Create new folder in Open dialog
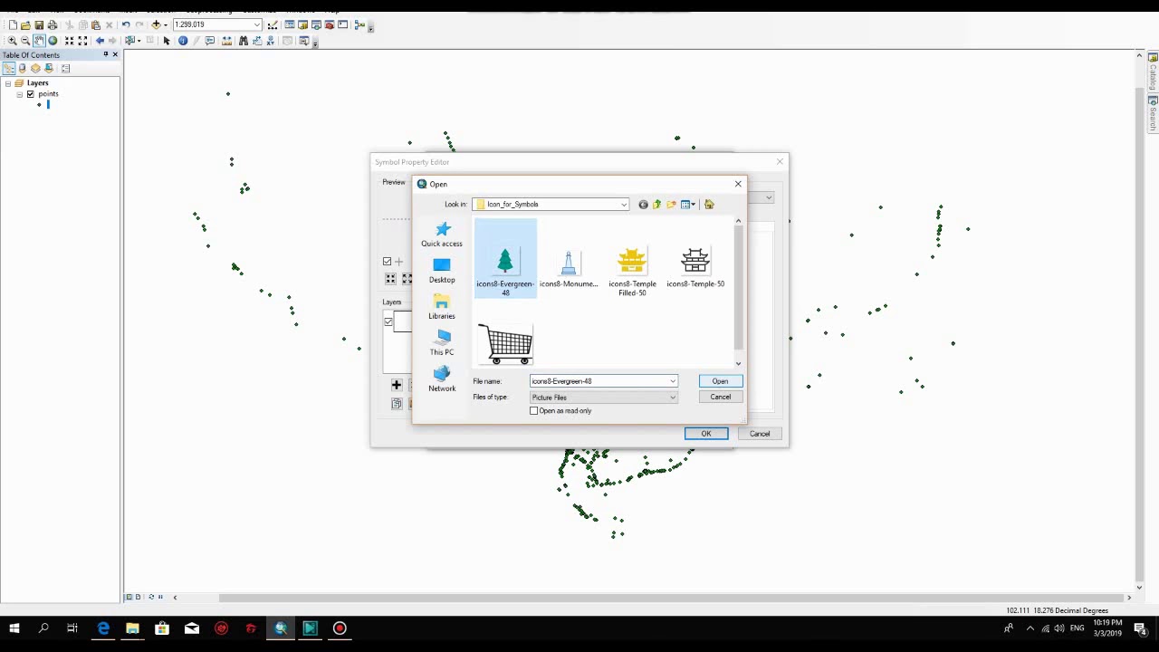This screenshot has width=1159, height=652. click(671, 205)
